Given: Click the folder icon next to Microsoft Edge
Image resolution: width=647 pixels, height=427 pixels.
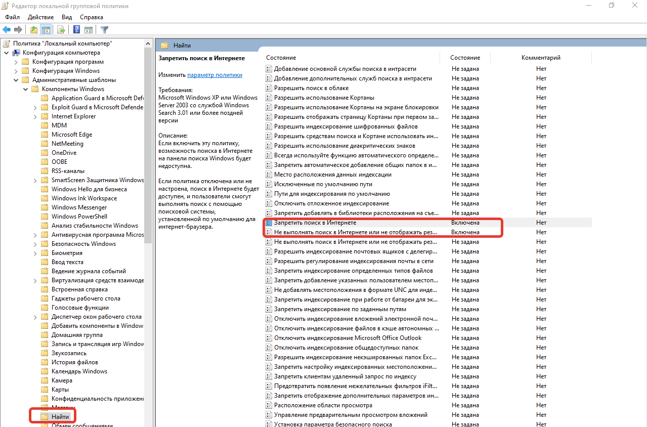Looking at the screenshot, I should coord(45,135).
